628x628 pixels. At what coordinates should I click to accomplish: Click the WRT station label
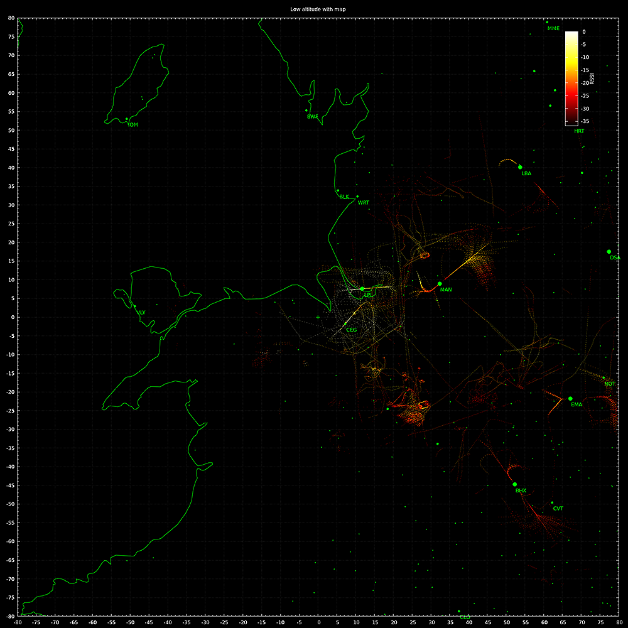point(363,203)
